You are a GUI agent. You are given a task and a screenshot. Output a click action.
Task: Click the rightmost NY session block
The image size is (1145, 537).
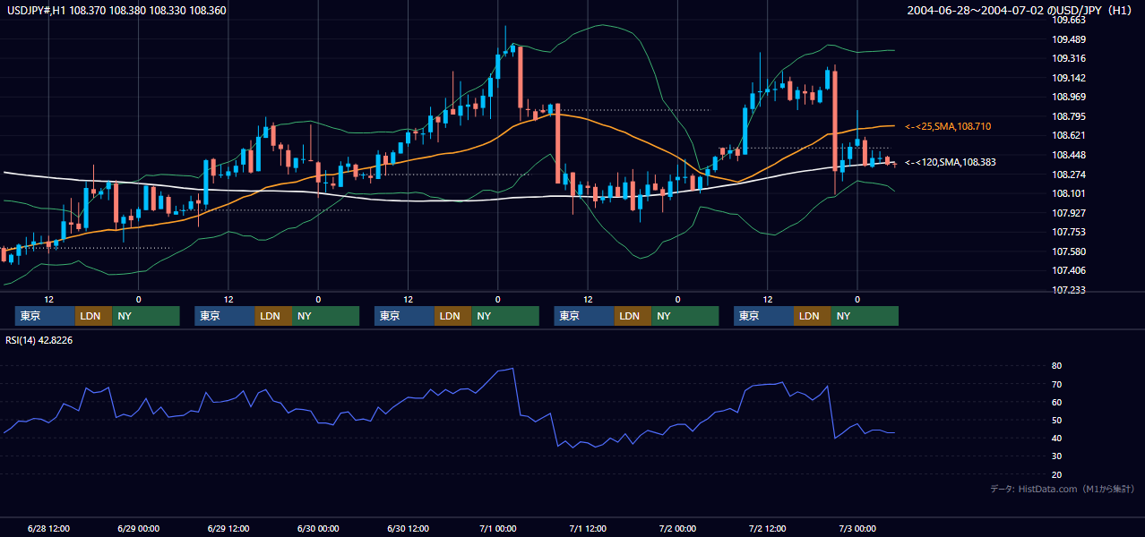tap(865, 316)
